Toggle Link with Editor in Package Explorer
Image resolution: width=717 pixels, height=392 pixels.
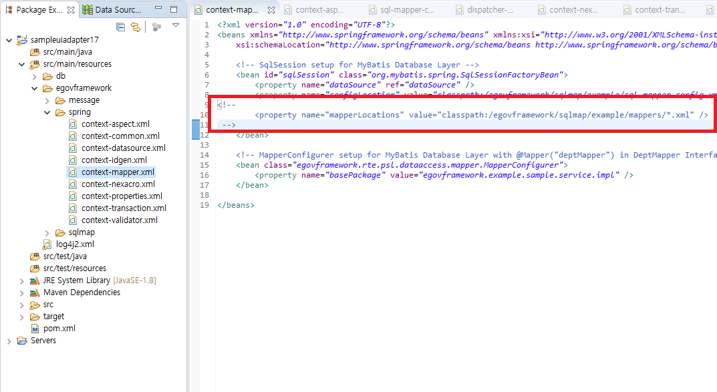[x=136, y=27]
